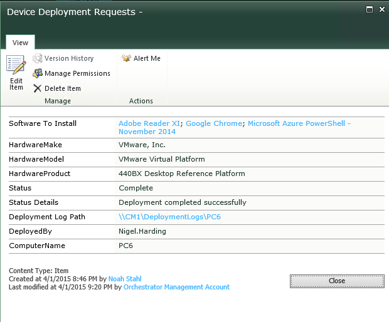
Task: Click the Manage group label
Action: pos(58,101)
